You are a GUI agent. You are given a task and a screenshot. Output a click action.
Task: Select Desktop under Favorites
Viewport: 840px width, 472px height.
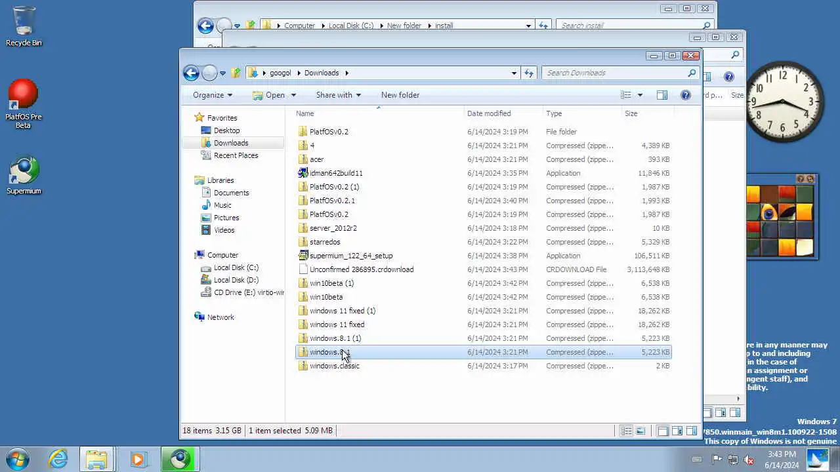[x=226, y=130]
